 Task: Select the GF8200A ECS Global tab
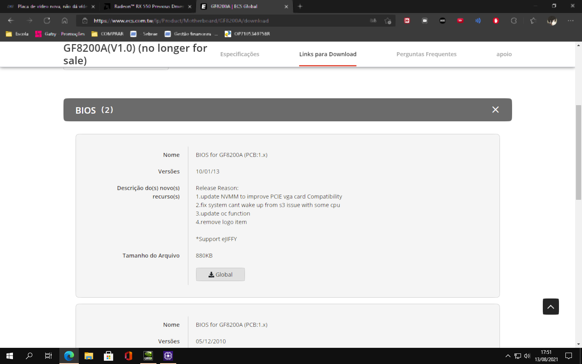click(x=244, y=6)
